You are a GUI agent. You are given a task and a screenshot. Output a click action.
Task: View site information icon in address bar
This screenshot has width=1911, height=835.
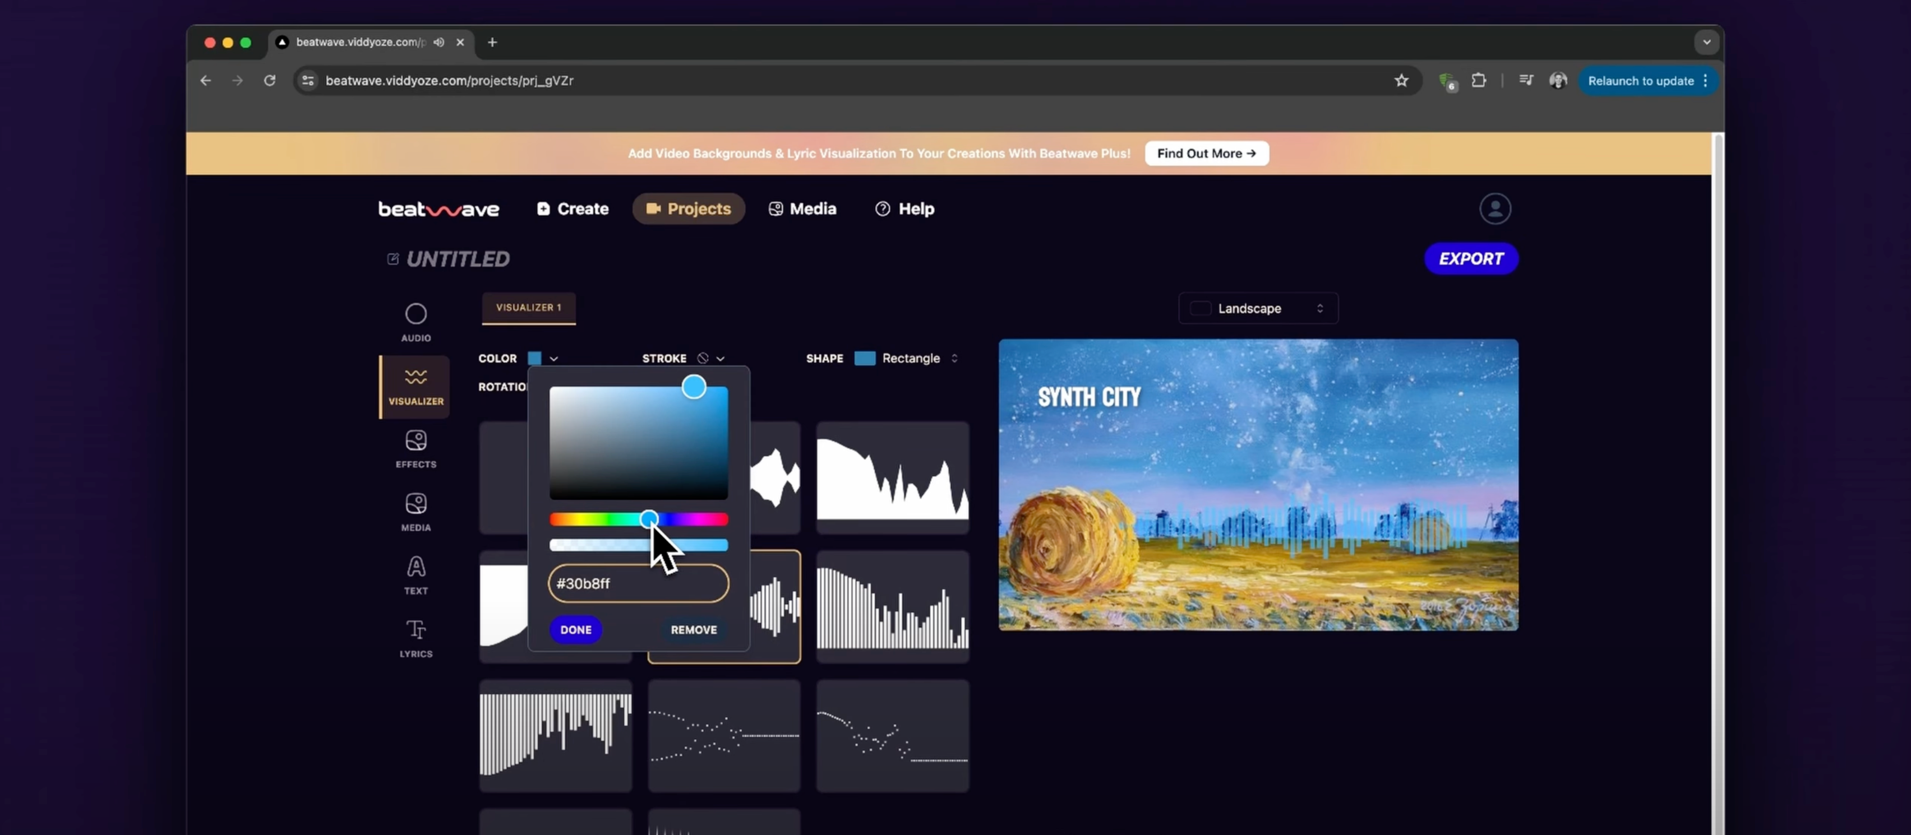coord(308,80)
